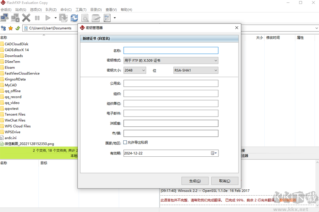Screen dimensions: 319x212
Task: Select the Eloam folder
Action: coord(10,68)
